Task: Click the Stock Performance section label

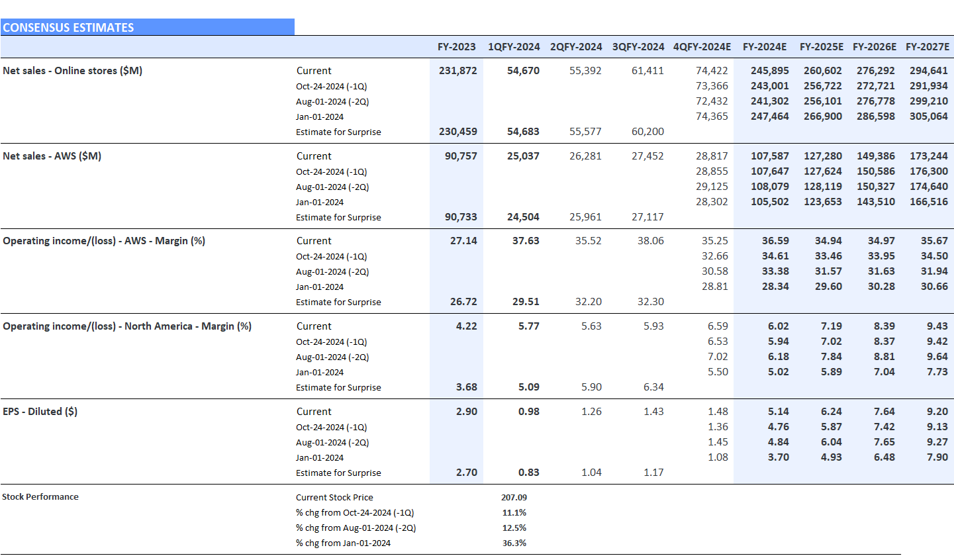Action: click(40, 497)
